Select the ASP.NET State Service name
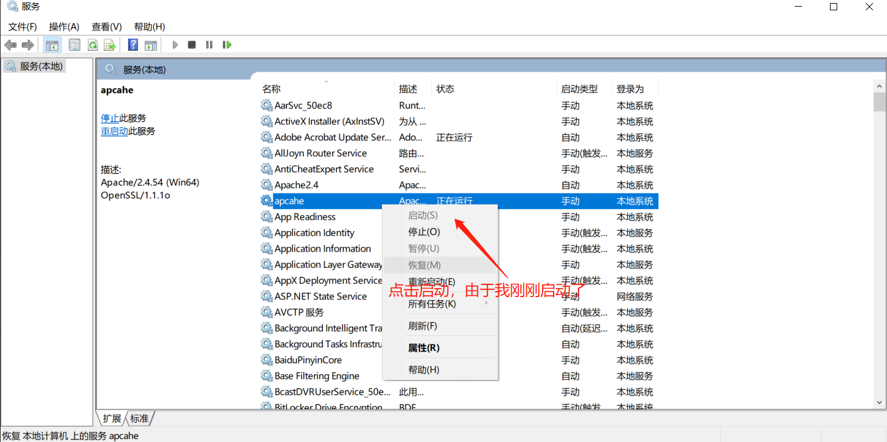This screenshot has height=442, width=887. point(321,296)
